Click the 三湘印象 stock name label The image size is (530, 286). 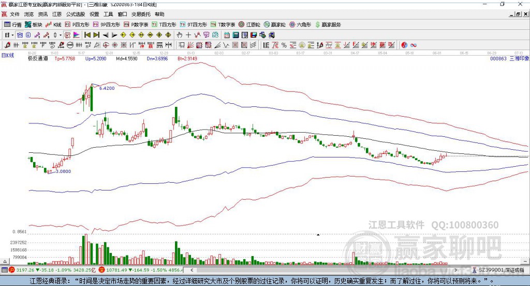point(519,58)
